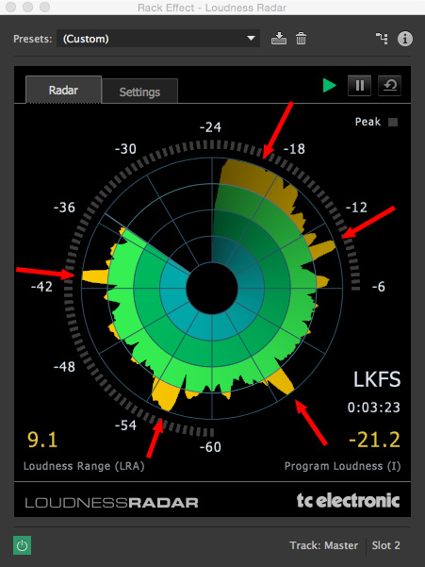Click the Program Loudness (I) label
This screenshot has width=425, height=567.
[342, 466]
